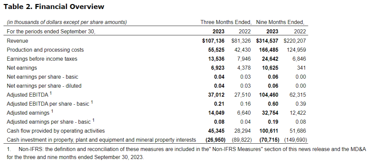Select the "Production and processing costs" label

(45, 50)
